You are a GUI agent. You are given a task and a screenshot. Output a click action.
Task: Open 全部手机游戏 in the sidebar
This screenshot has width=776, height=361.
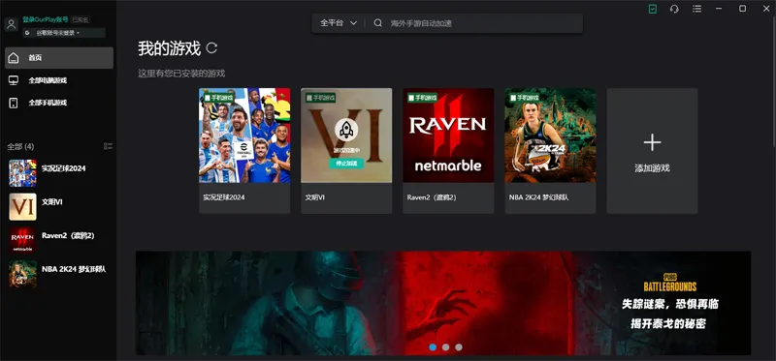tap(59, 103)
